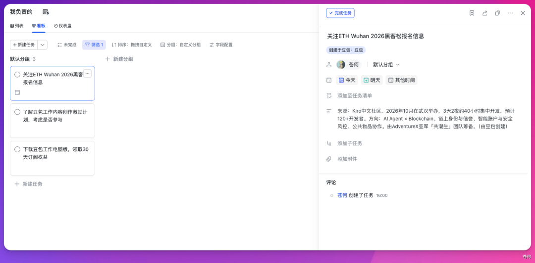This screenshot has width=535, height=263.
Task: Toggle the 未完成 filter
Action: pyautogui.click(x=67, y=44)
